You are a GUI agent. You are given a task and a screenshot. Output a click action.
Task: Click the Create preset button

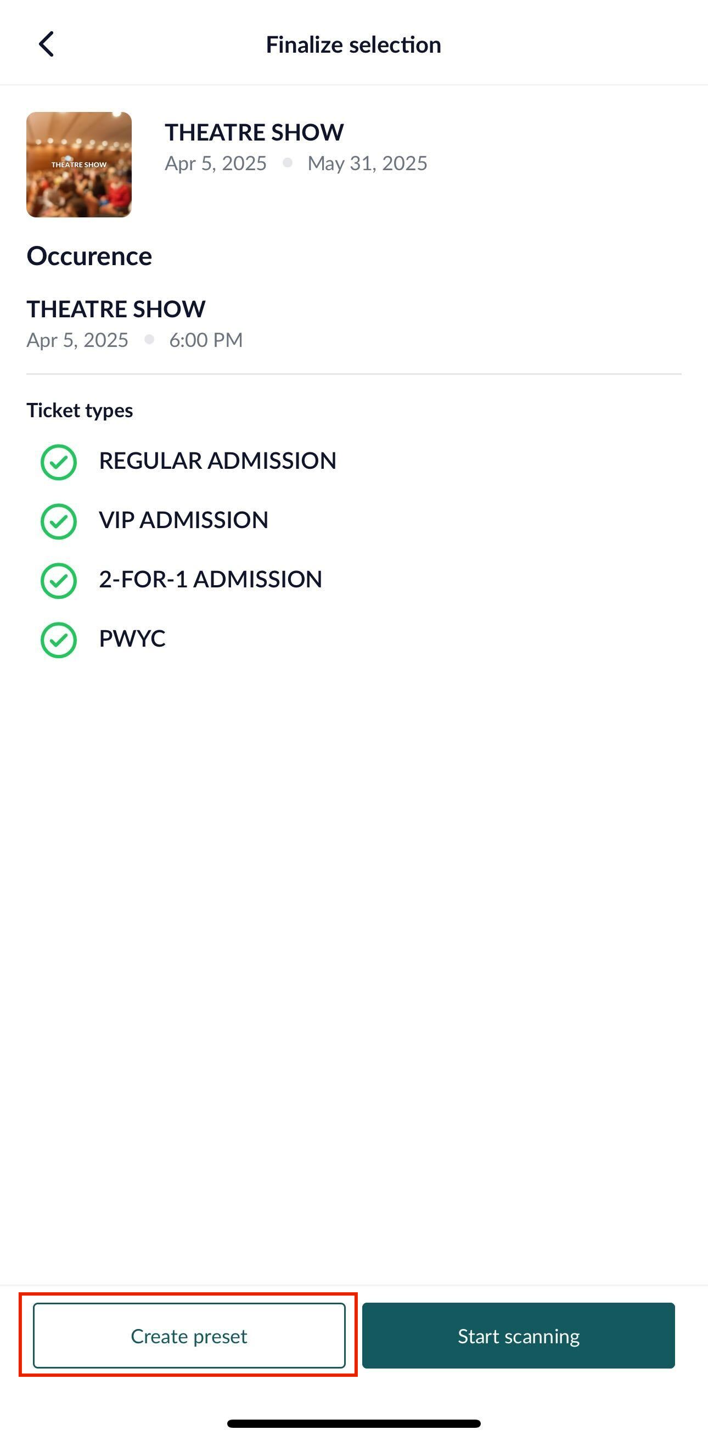tap(189, 1336)
